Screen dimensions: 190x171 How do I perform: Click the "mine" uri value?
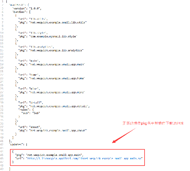(34, 89)
